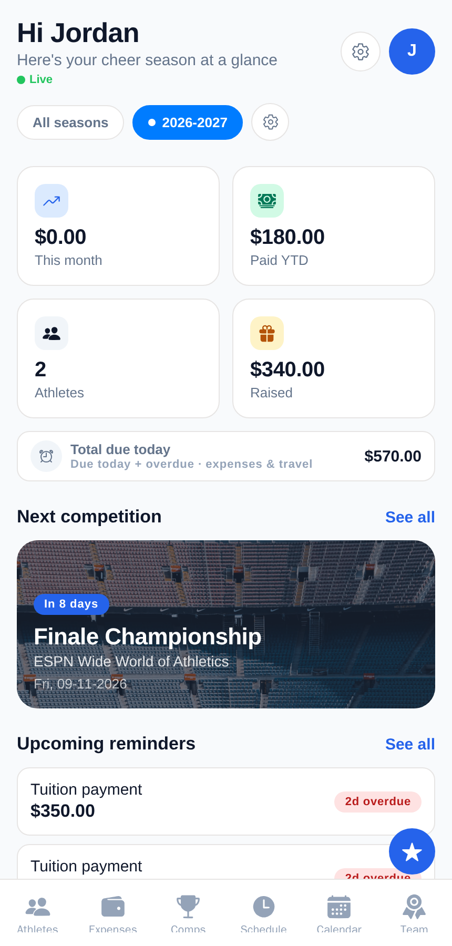The image size is (452, 946).
Task: Open the Calendar tab
Action: point(339,913)
